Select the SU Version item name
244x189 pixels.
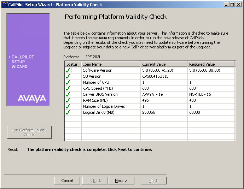click(92, 76)
